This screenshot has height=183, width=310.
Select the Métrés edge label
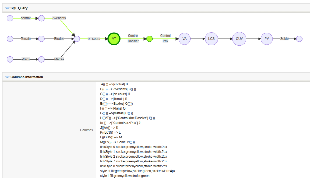pyautogui.click(x=59, y=59)
